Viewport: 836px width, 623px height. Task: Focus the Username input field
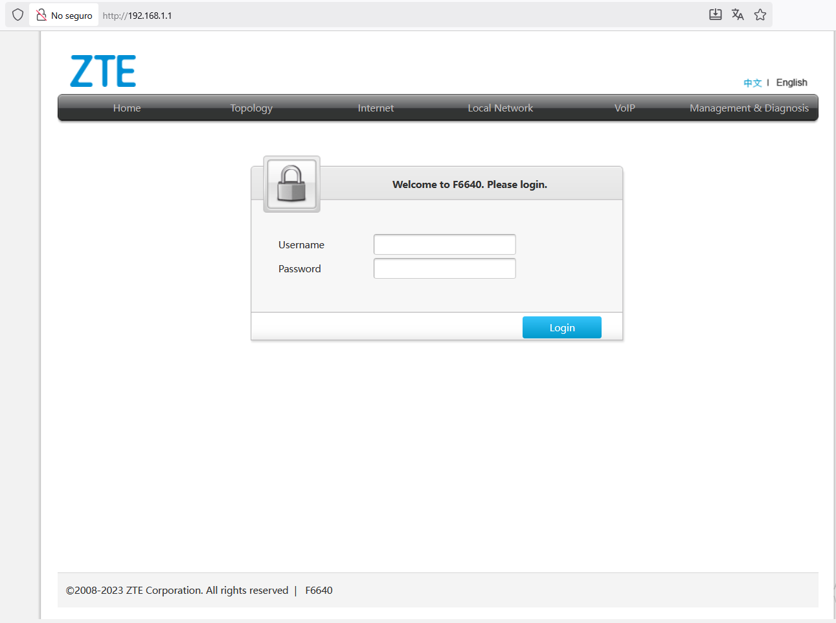[x=445, y=244]
